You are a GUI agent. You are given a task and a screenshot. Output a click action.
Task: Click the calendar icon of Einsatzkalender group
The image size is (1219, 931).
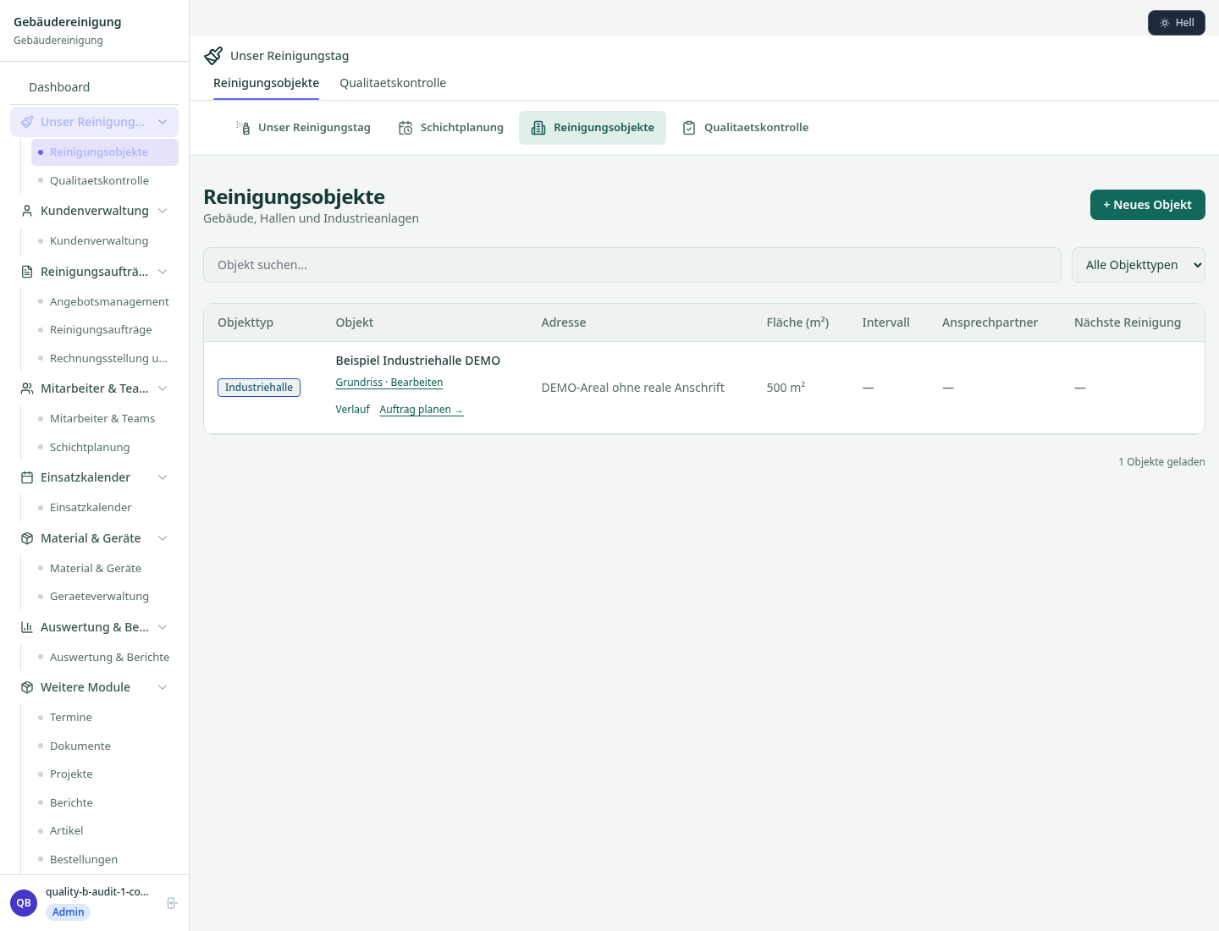coord(27,477)
